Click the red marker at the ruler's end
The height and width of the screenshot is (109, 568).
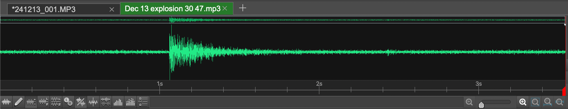click(564, 92)
